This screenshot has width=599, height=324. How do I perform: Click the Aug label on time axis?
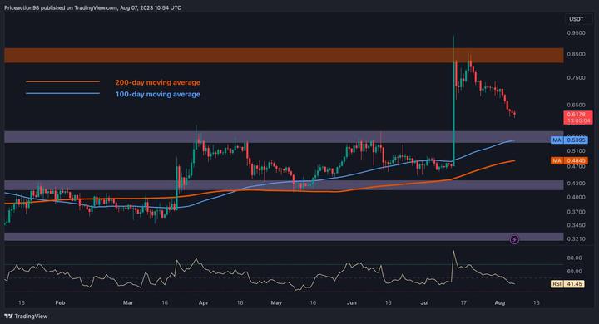click(500, 302)
